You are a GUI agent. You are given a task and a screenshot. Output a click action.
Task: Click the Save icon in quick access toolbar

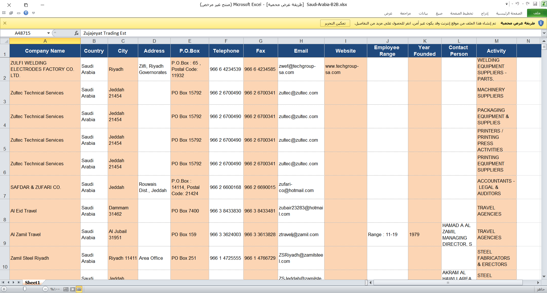click(x=535, y=4)
